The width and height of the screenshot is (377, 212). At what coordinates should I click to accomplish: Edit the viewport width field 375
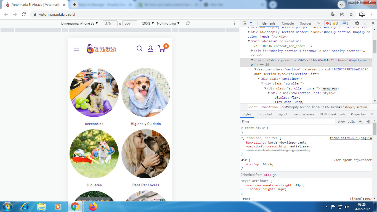pos(110,23)
